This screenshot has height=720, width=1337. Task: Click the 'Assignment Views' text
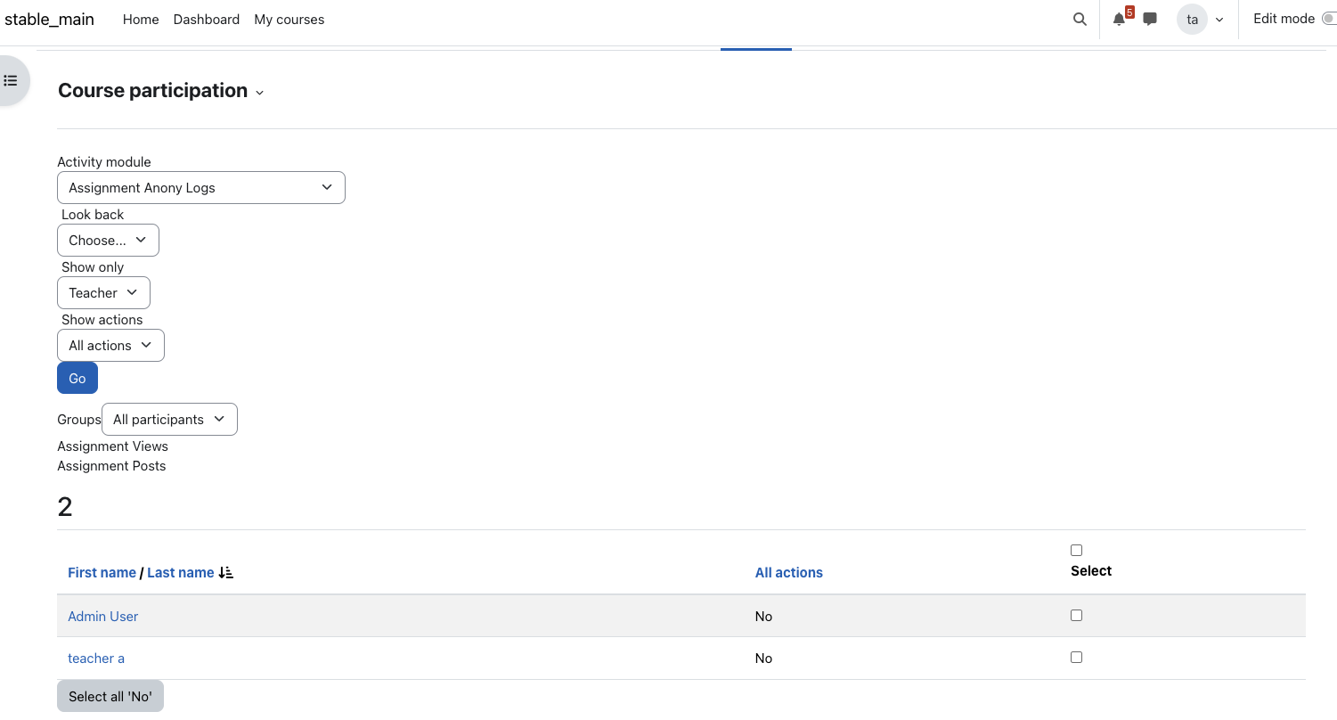click(x=112, y=446)
